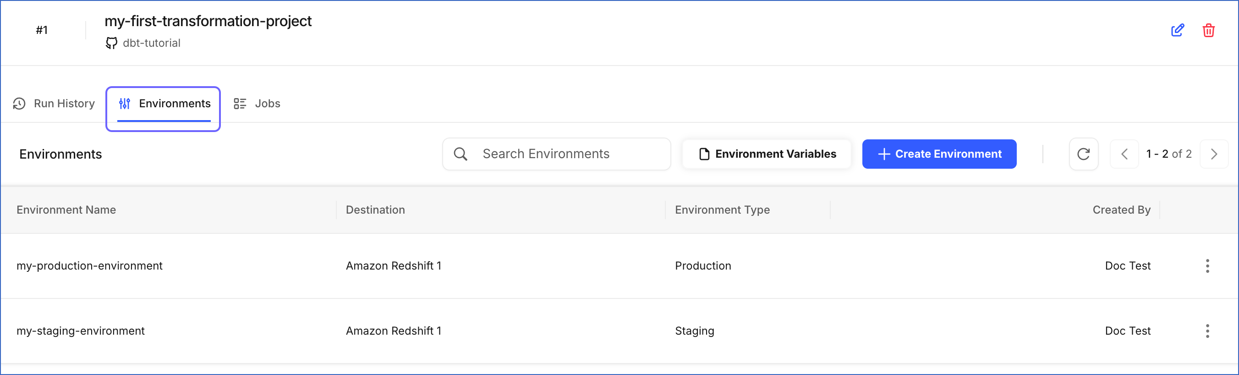This screenshot has width=1239, height=375.
Task: Open the Jobs tab
Action: [x=257, y=104]
